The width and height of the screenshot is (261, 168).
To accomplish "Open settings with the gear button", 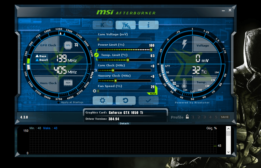I will coord(103,101).
